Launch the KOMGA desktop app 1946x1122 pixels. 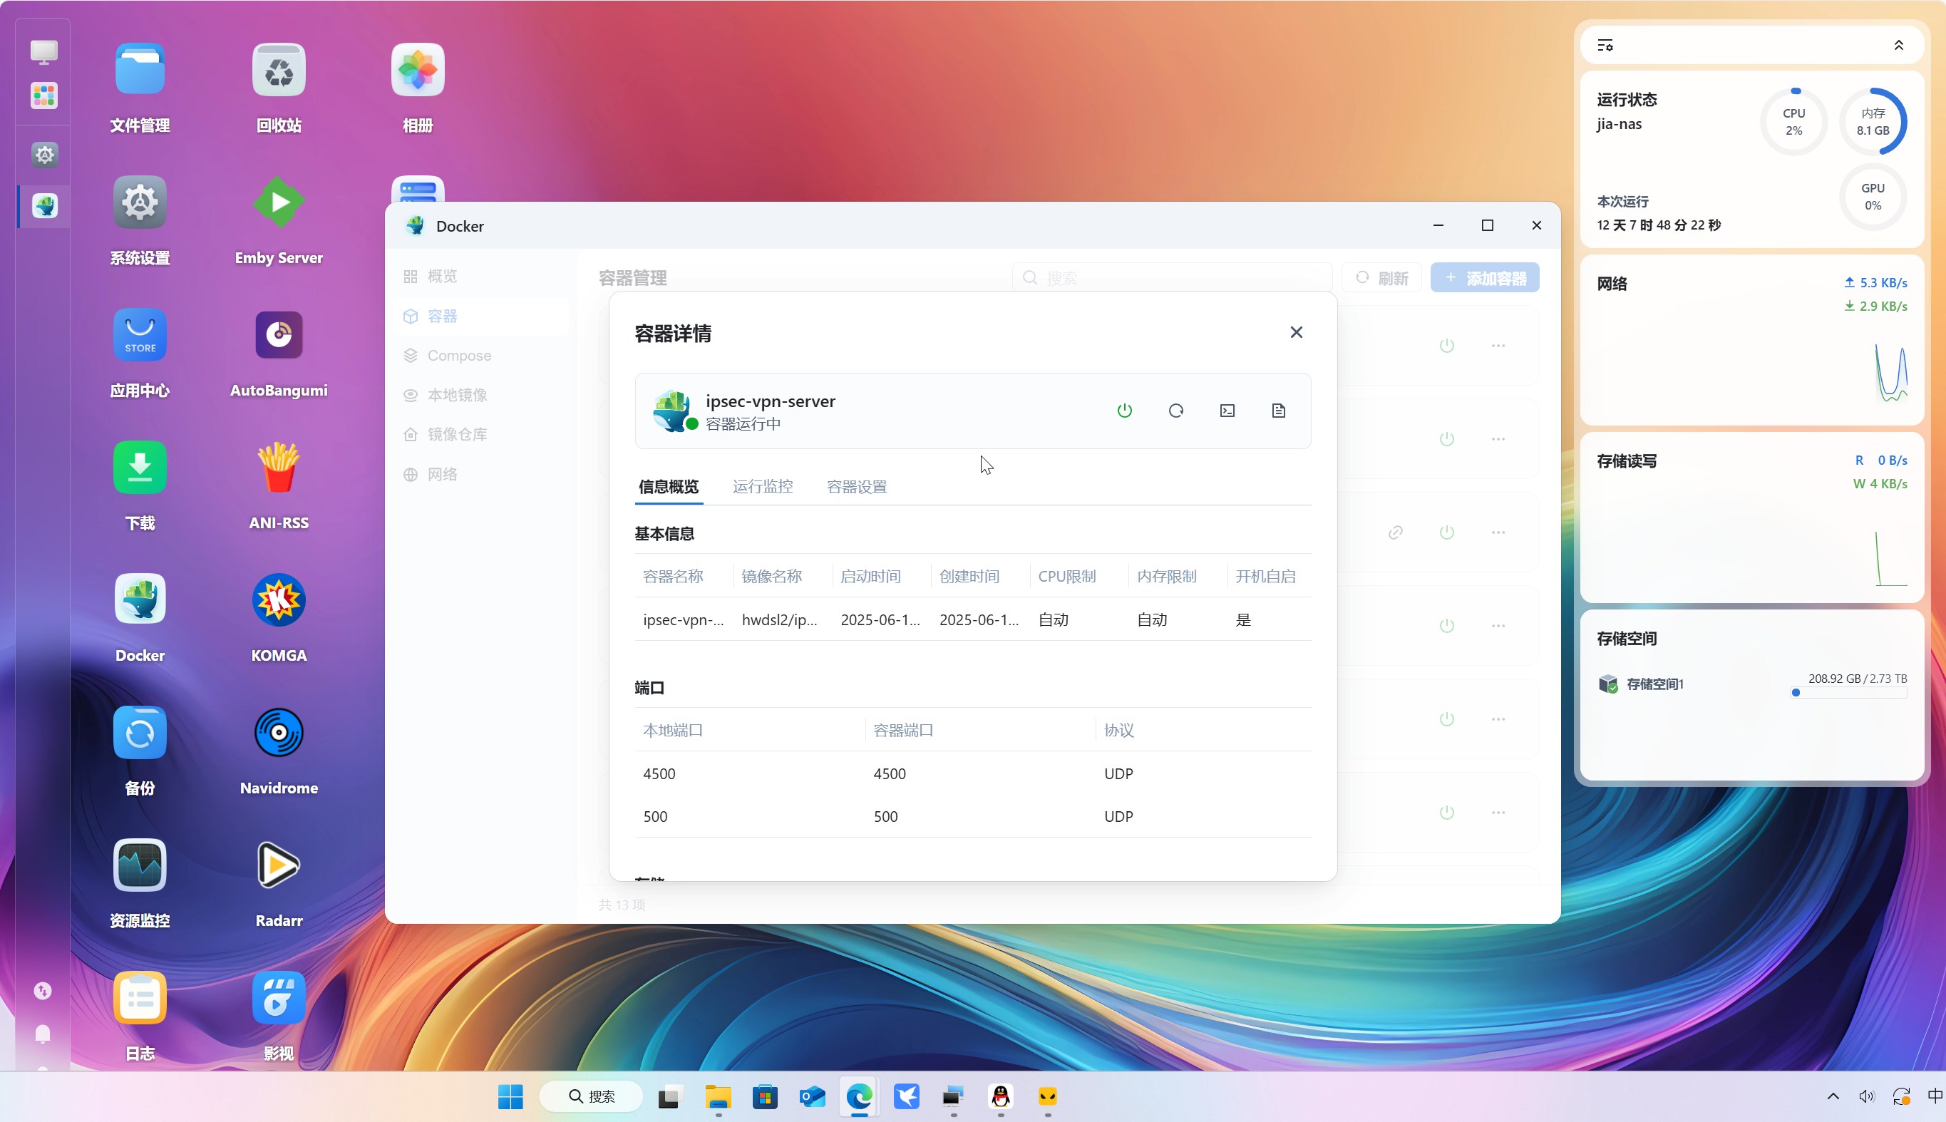[x=278, y=600]
